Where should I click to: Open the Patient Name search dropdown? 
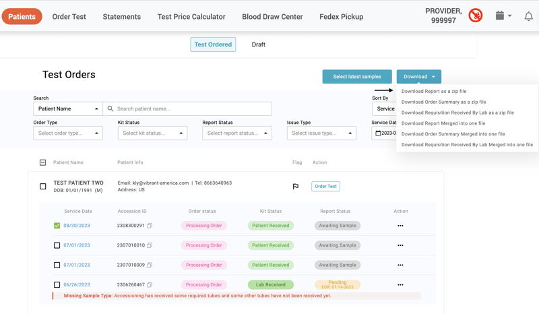pos(68,108)
